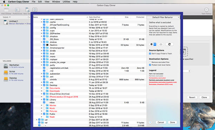Select the Schist USB volume icon
The height and width of the screenshot is (130, 215).
click(6, 72)
